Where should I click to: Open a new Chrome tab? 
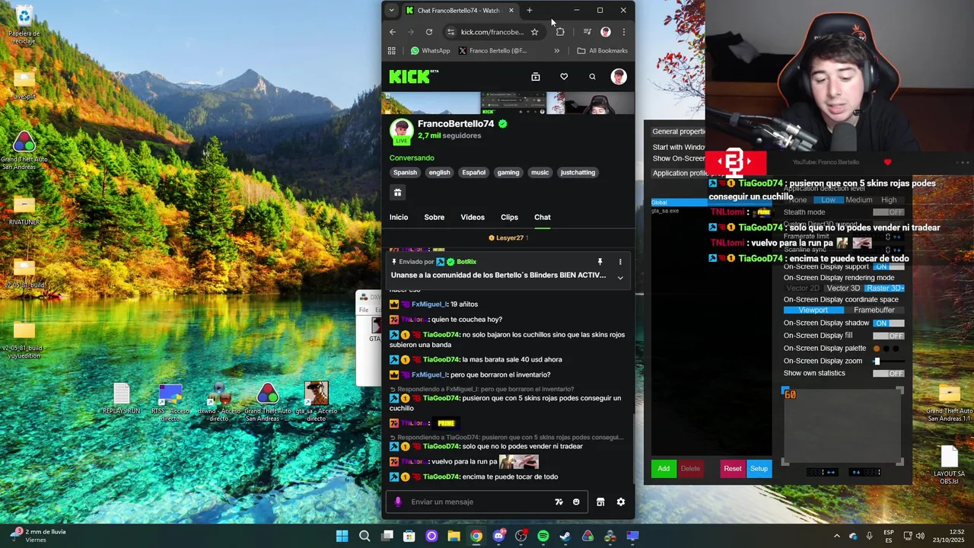pos(530,11)
